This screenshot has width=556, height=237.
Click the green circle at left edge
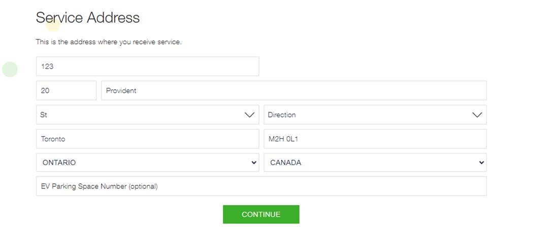10,69
